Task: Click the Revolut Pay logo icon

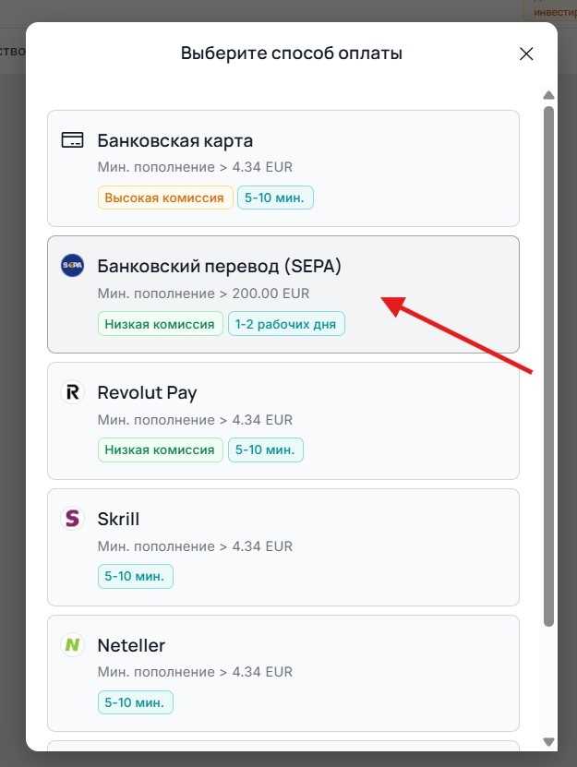Action: point(72,392)
